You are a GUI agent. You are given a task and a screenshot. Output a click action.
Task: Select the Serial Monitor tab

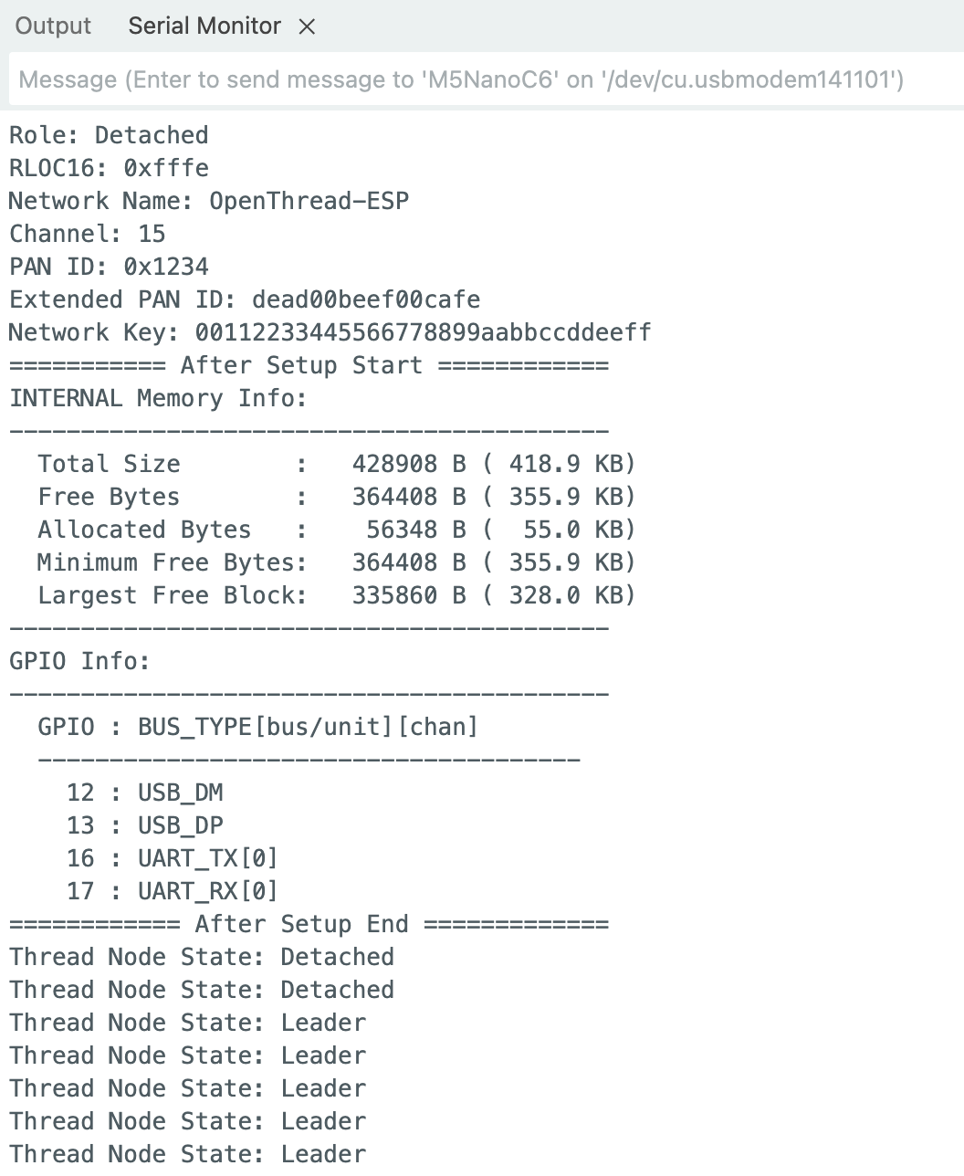pos(204,26)
